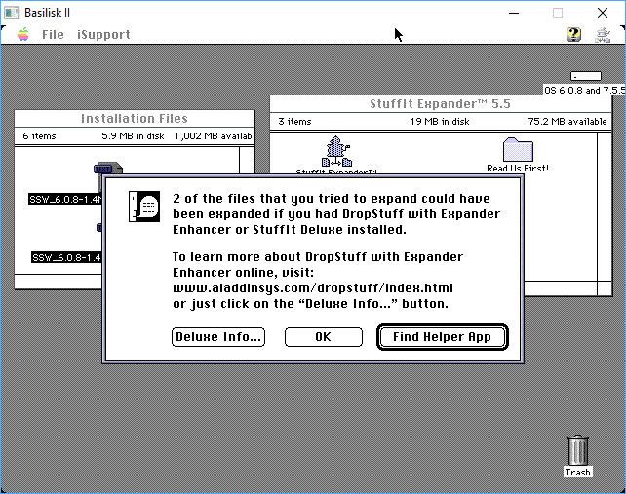The height and width of the screenshot is (494, 626).
Task: Open the Apple menu
Action: [x=23, y=35]
